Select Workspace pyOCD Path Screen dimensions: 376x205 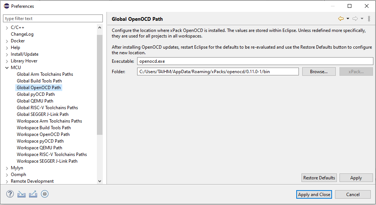point(40,141)
